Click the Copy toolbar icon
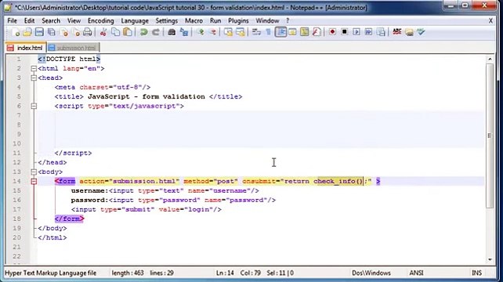This screenshot has height=282, width=503. click(115, 32)
